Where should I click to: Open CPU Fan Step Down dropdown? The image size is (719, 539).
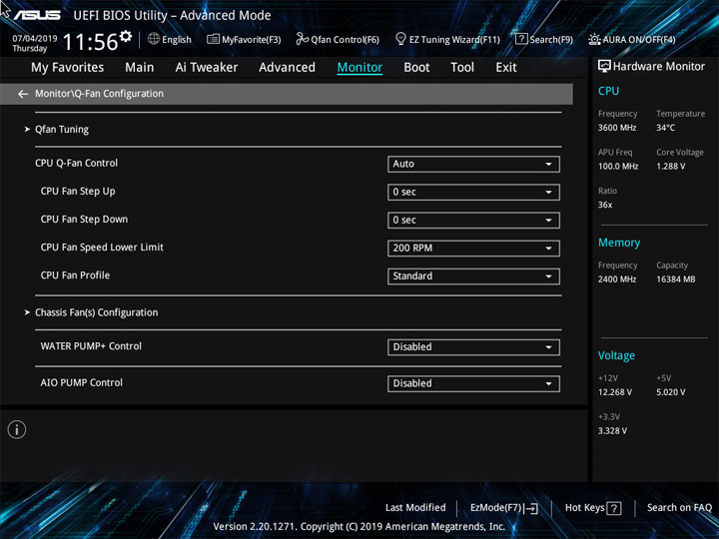pos(473,220)
